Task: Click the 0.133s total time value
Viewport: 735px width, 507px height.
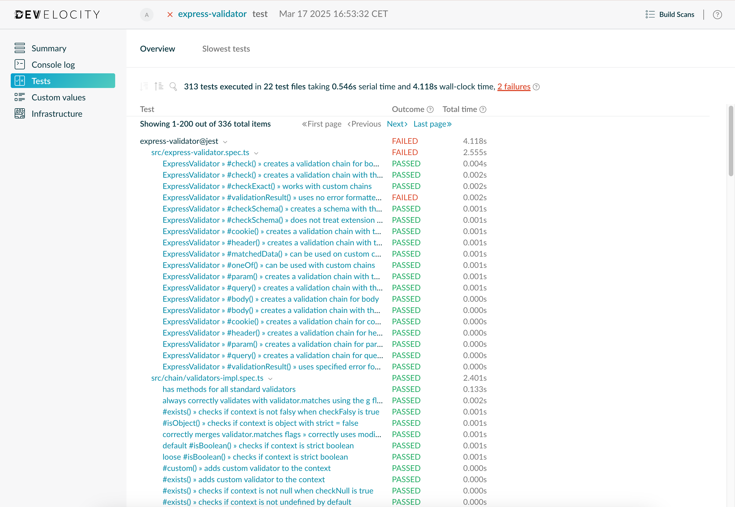Action: point(475,389)
